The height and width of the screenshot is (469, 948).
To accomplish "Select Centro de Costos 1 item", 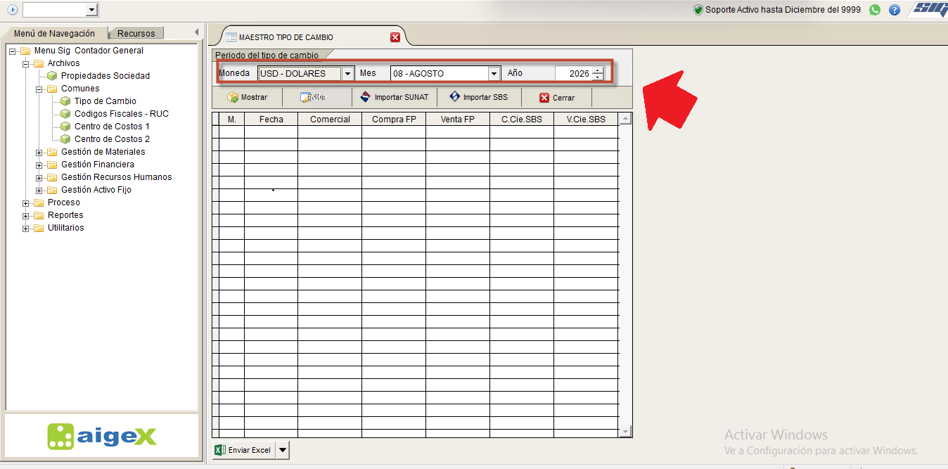I will point(112,127).
